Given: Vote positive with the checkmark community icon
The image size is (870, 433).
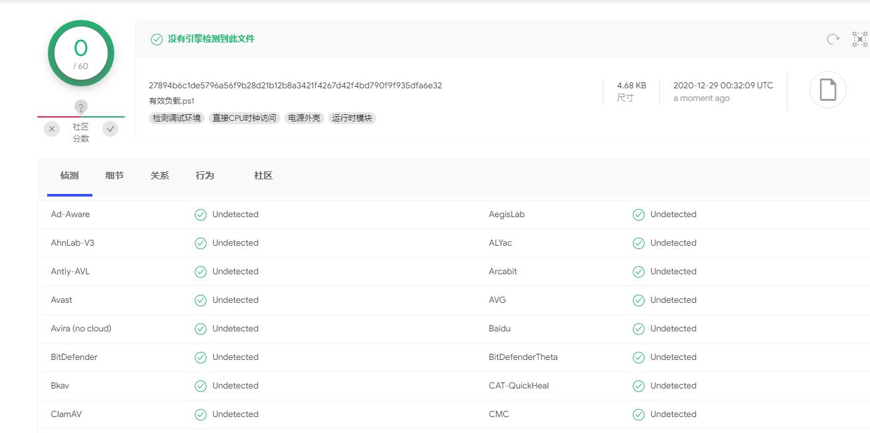Looking at the screenshot, I should 110,129.
